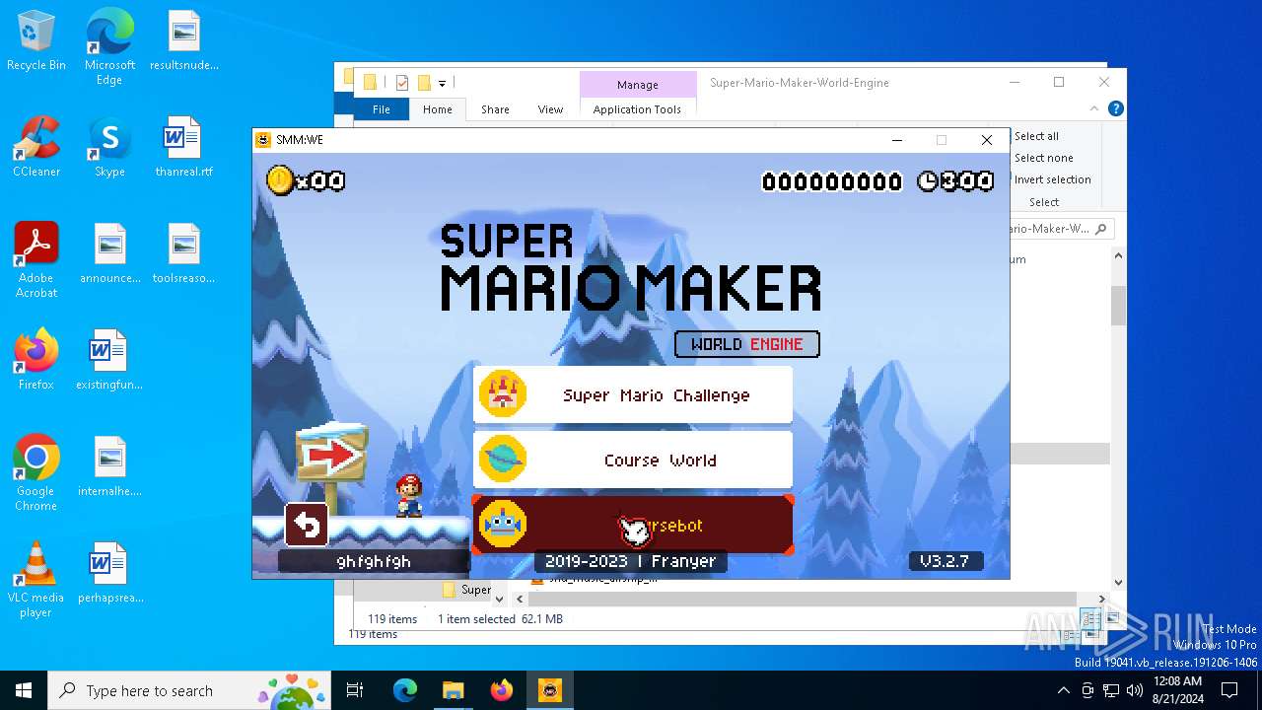The width and height of the screenshot is (1262, 710).
Task: Click the back arrow button in game
Action: coord(307,525)
